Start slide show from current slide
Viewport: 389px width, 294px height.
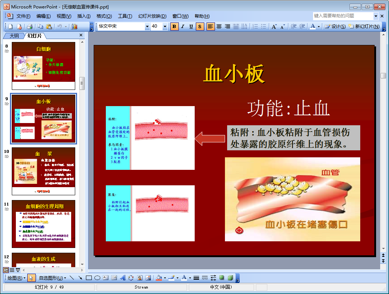(x=18, y=270)
